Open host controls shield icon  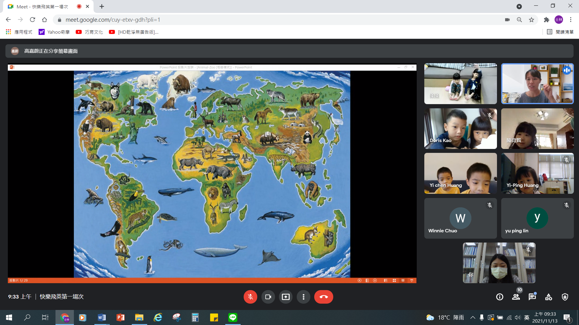pos(565,297)
